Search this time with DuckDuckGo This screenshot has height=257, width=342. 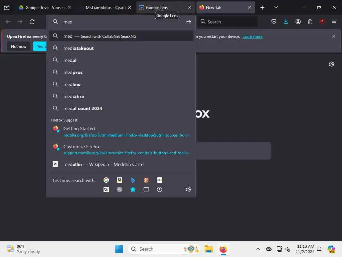146,180
